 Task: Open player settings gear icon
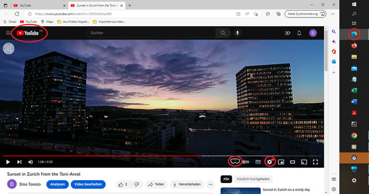pyautogui.click(x=270, y=162)
